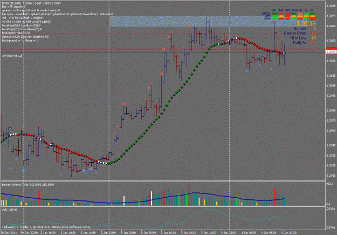Image resolution: width=337 pixels, height=235 pixels.
Task: Click the M5 timeframe column header
Action: point(281,10)
